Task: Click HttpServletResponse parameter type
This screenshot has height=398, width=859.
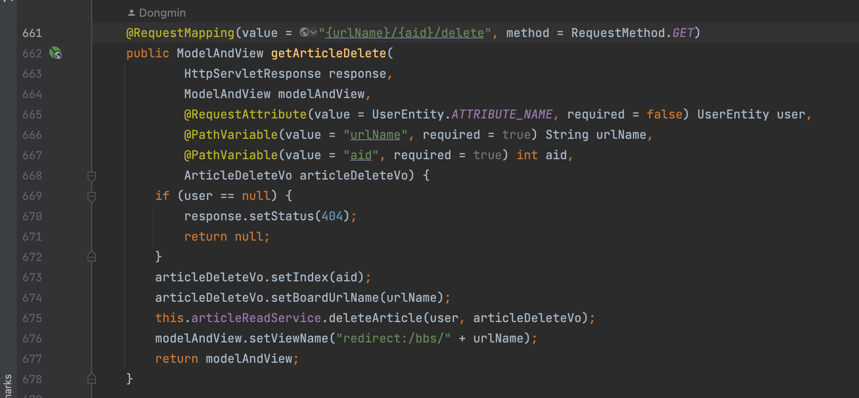Action: pos(253,74)
